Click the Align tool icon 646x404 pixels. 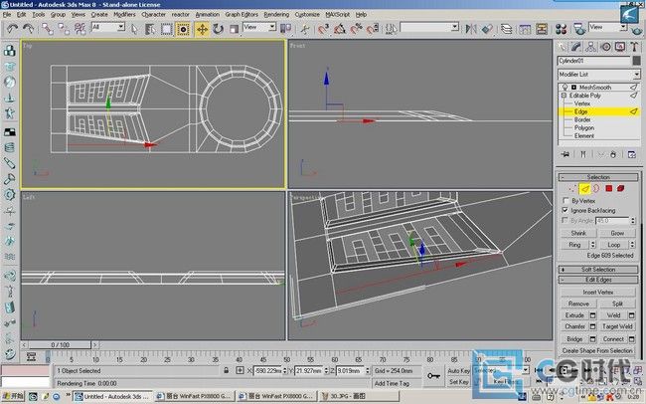[x=487, y=29]
